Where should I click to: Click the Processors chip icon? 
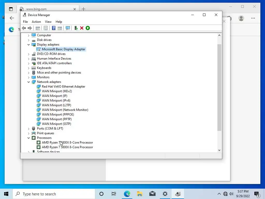(x=34, y=138)
